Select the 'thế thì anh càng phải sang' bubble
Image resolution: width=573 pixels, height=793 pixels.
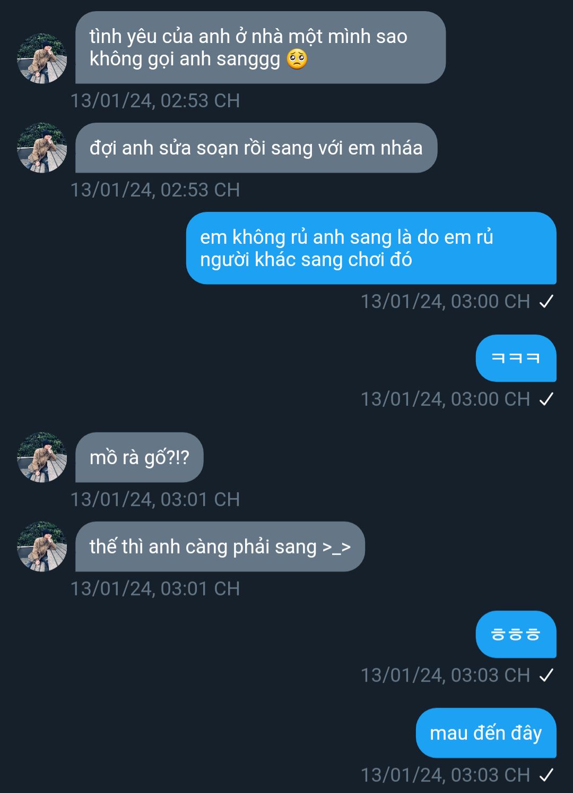point(220,547)
